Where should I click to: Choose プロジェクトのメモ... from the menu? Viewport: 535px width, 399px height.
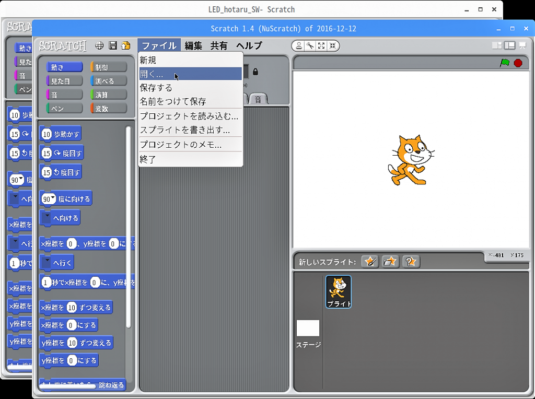[x=190, y=145]
